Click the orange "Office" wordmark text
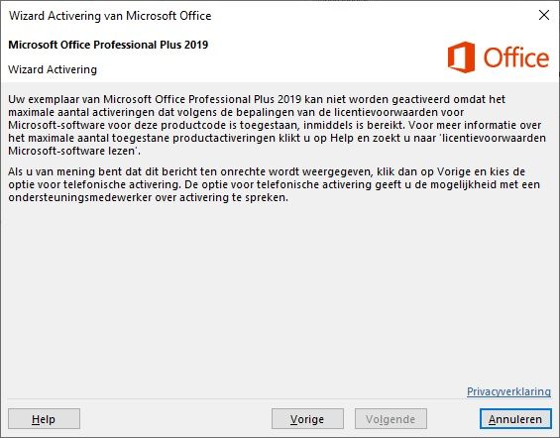The image size is (560, 438). coord(516,57)
